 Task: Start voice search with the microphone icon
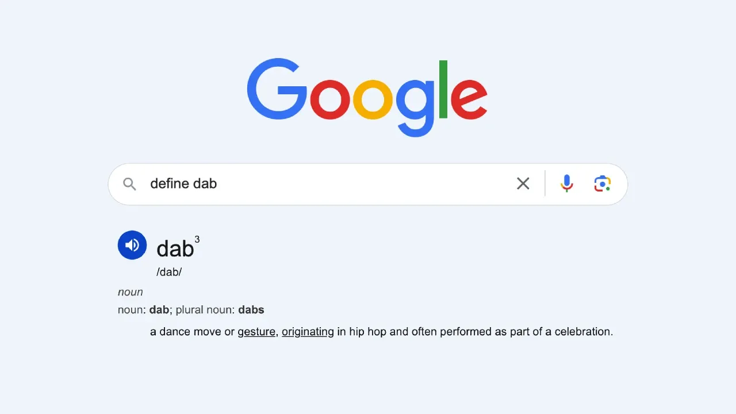[567, 183]
